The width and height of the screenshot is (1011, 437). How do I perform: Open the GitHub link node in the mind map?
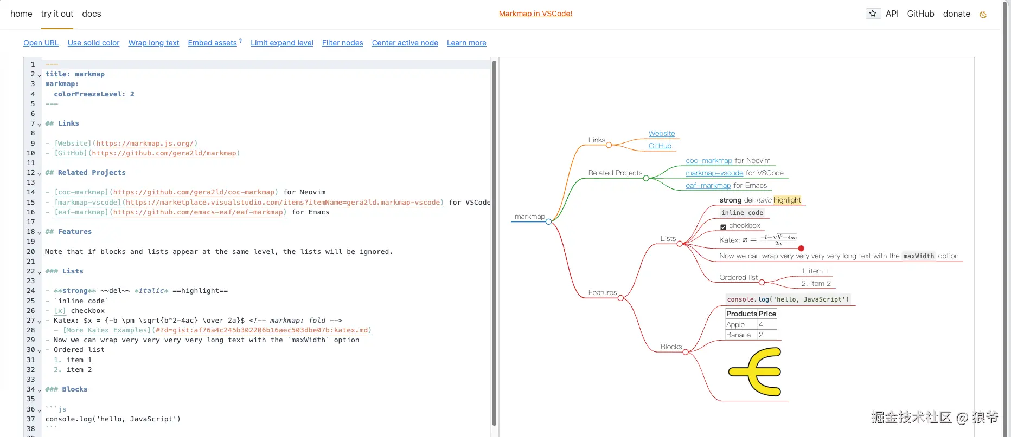tap(660, 146)
